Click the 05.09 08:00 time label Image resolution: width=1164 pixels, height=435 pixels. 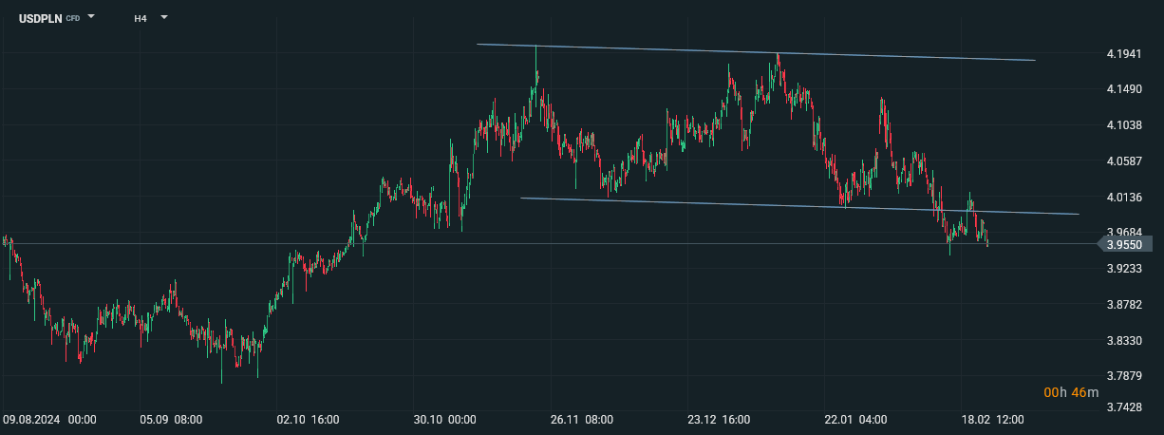click(x=171, y=419)
